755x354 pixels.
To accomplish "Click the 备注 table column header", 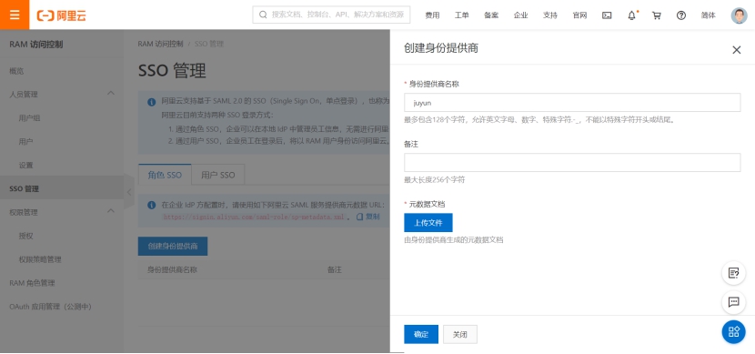I will pyautogui.click(x=334, y=269).
